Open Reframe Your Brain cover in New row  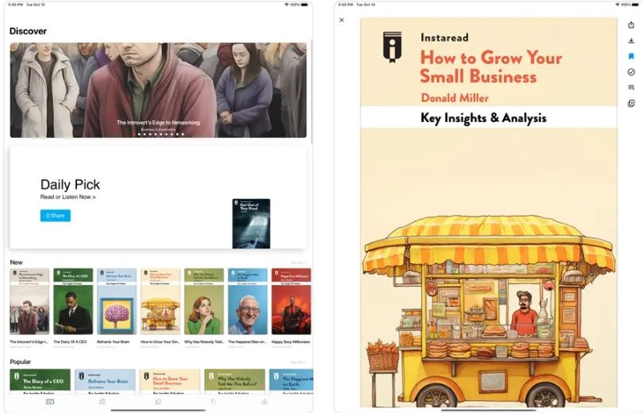point(116,302)
